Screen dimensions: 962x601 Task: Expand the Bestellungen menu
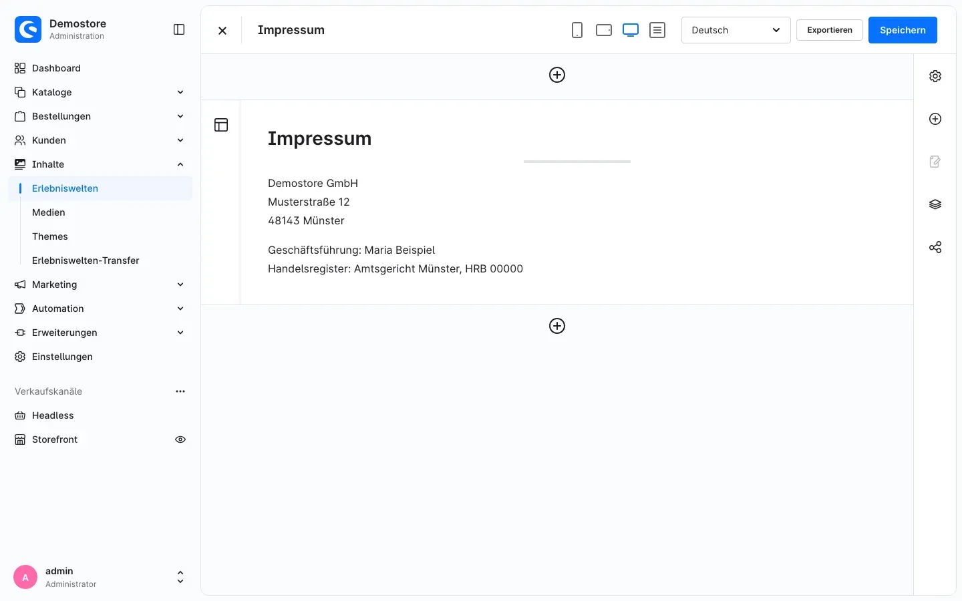pyautogui.click(x=100, y=116)
